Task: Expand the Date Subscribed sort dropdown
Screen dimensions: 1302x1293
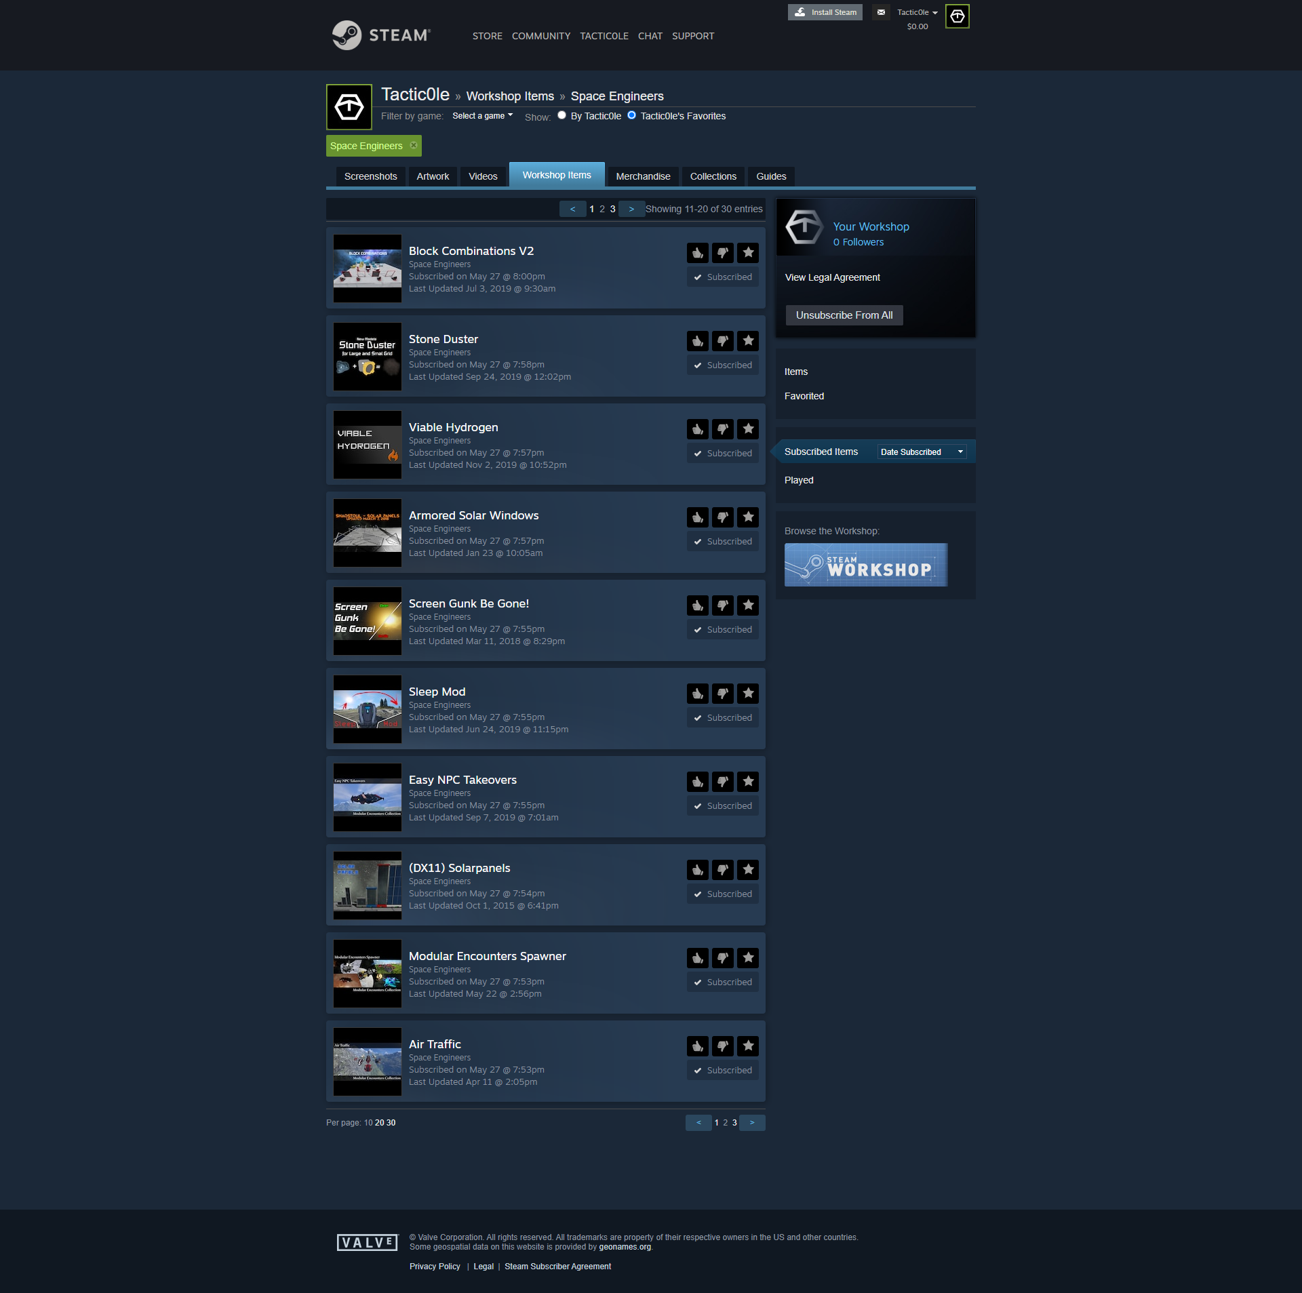Action: pos(922,452)
